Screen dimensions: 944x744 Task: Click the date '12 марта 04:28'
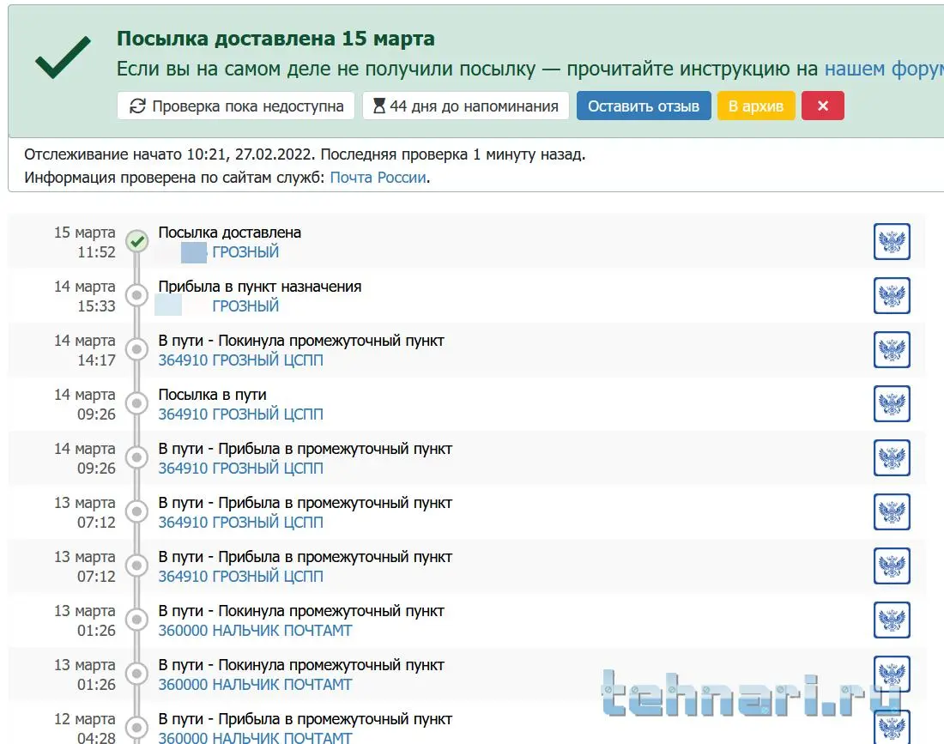[85, 728]
